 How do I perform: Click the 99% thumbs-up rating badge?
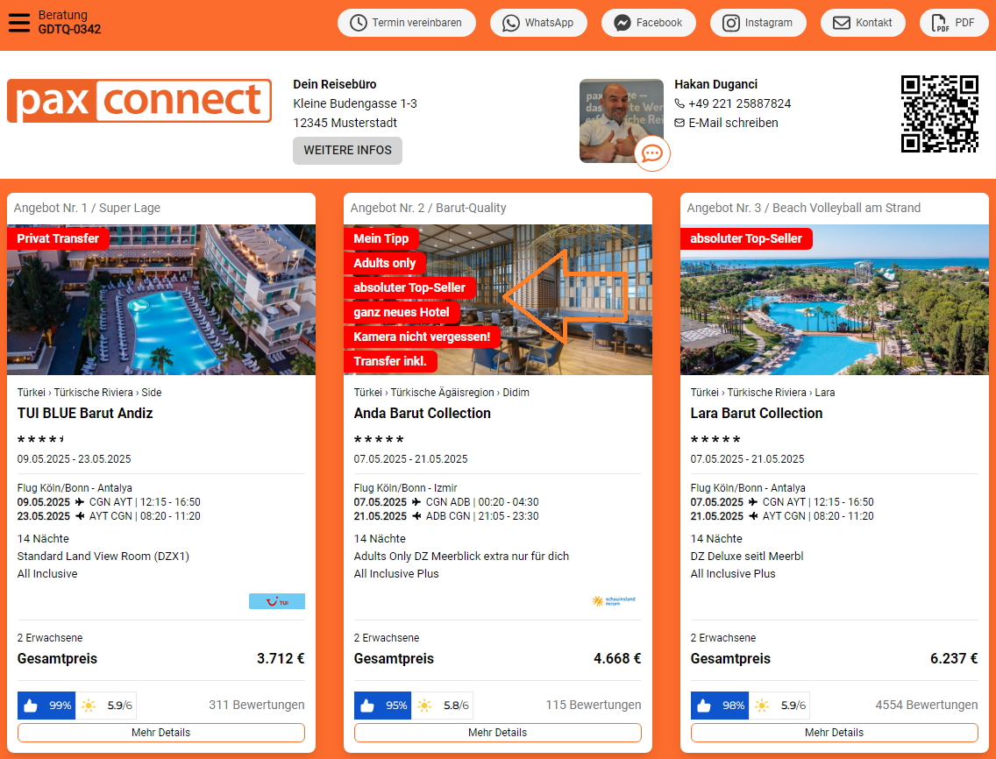click(46, 705)
